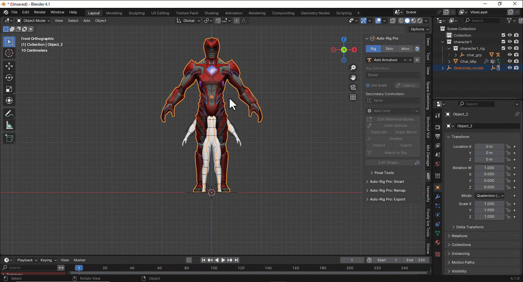
Task: Open the Object Data properties tab icon
Action: 438,233
